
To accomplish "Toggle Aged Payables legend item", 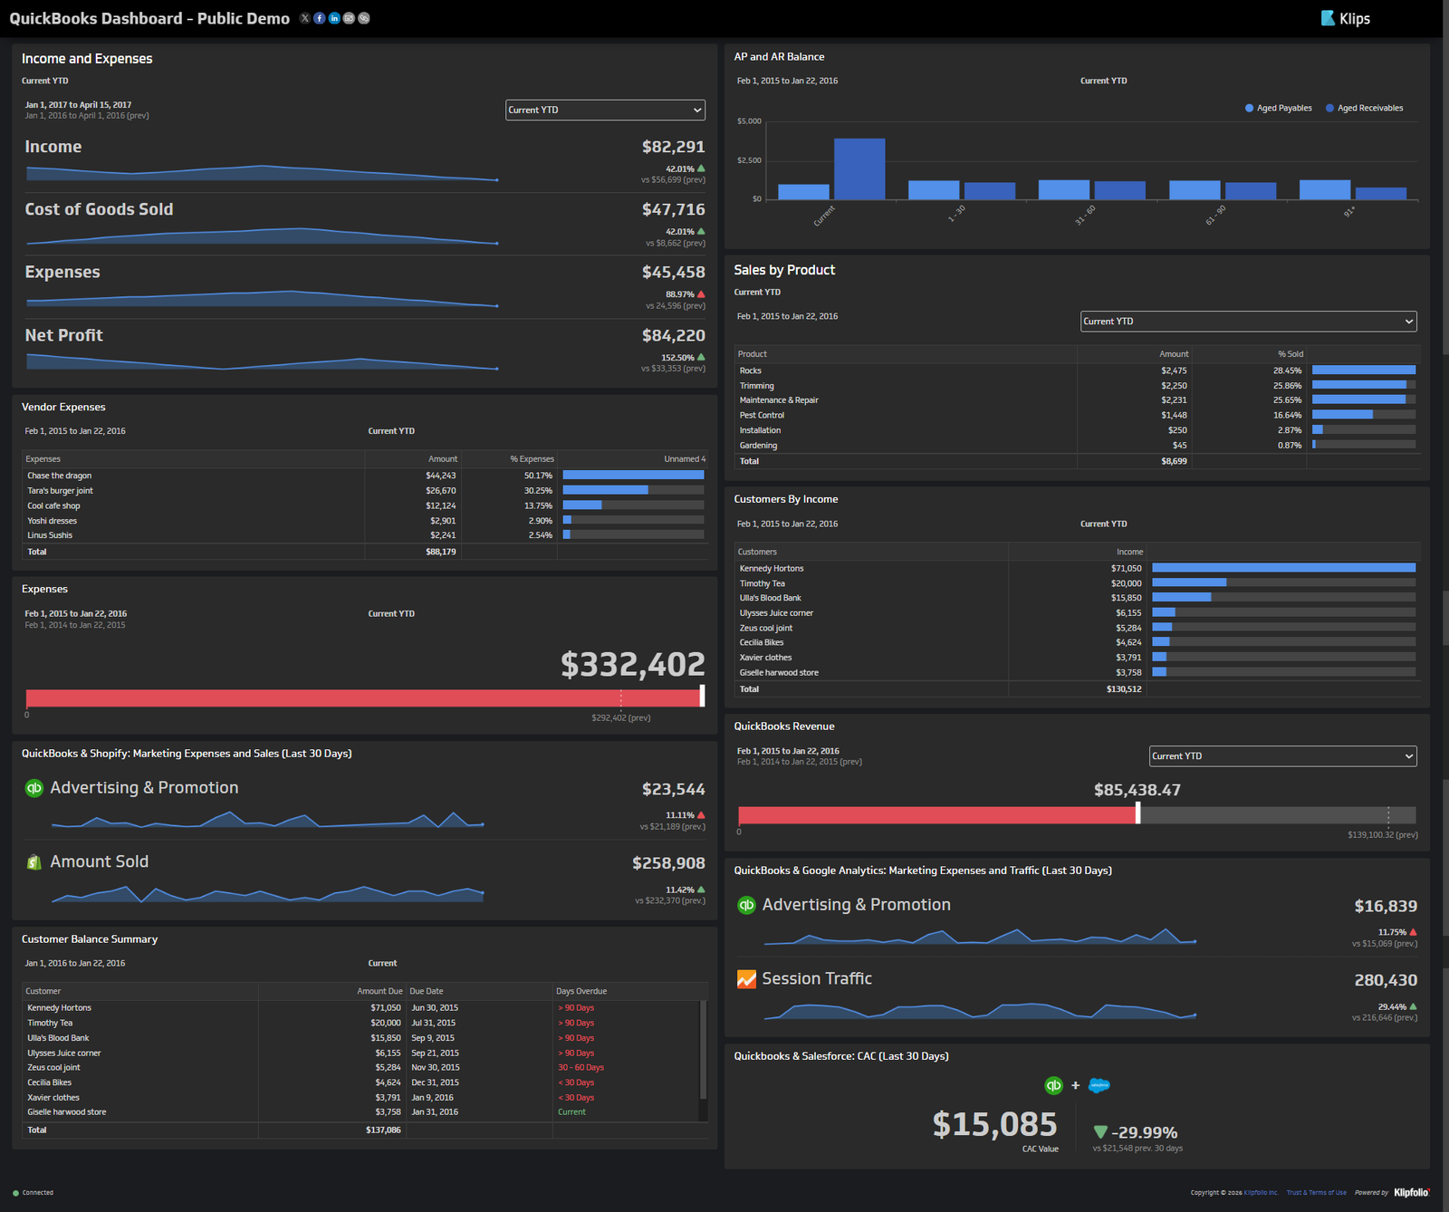I will point(1278,108).
